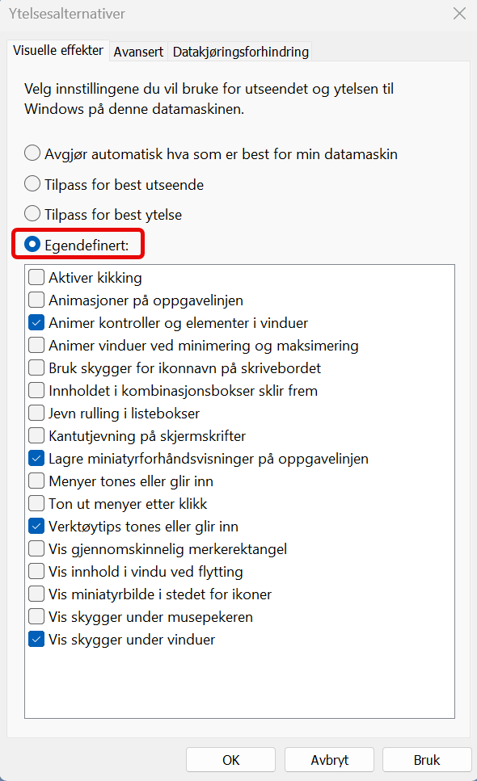Uncheck 'Lagre miniatyrforhåndsvisninger på oppgavelinjen'

point(36,458)
